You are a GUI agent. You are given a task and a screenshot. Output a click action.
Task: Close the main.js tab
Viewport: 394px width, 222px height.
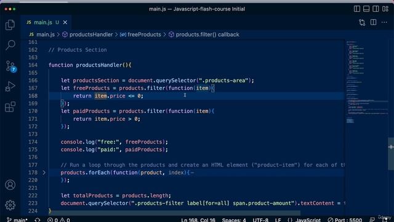(65, 22)
